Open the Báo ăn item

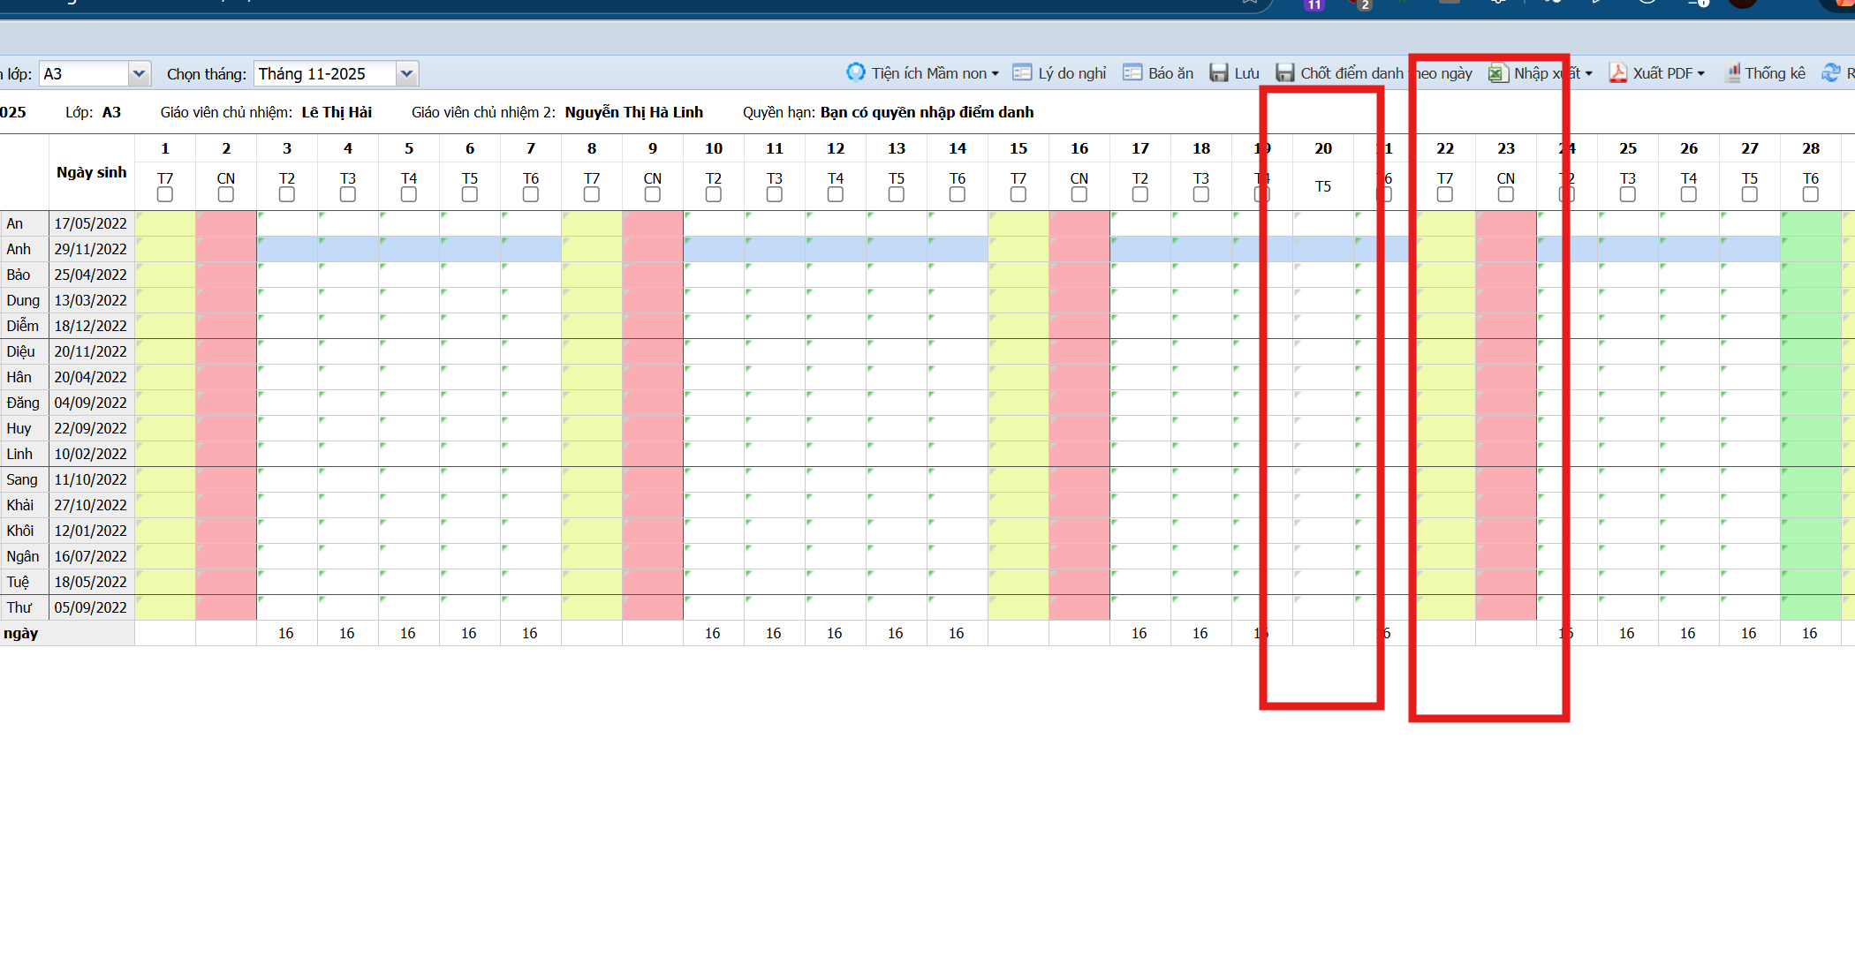click(x=1158, y=73)
